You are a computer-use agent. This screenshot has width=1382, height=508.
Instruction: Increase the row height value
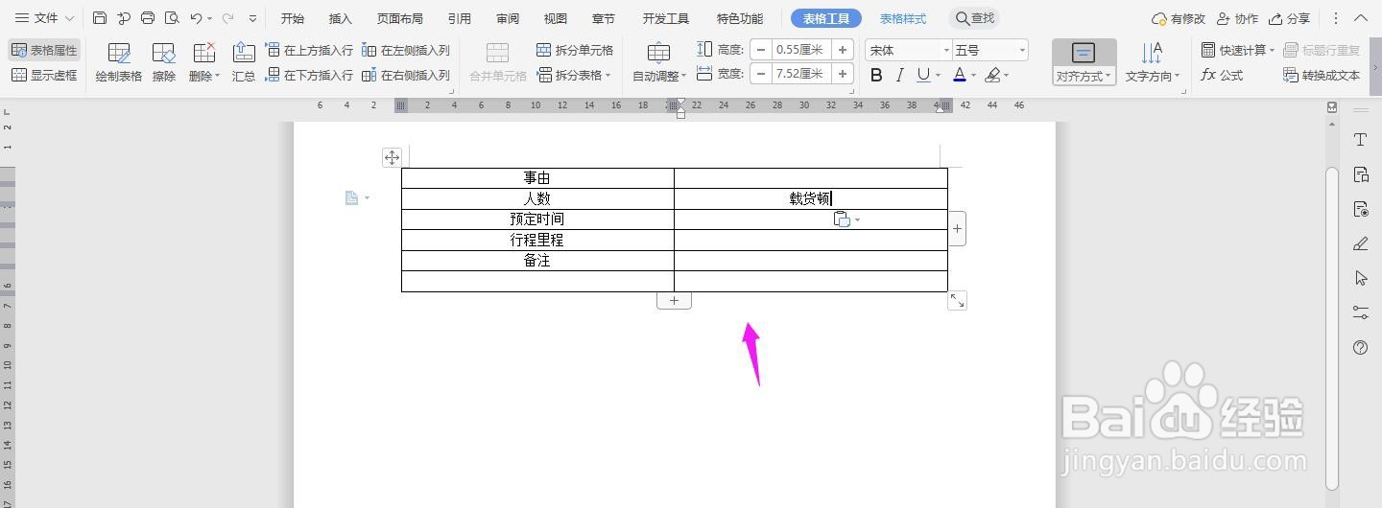pyautogui.click(x=843, y=50)
